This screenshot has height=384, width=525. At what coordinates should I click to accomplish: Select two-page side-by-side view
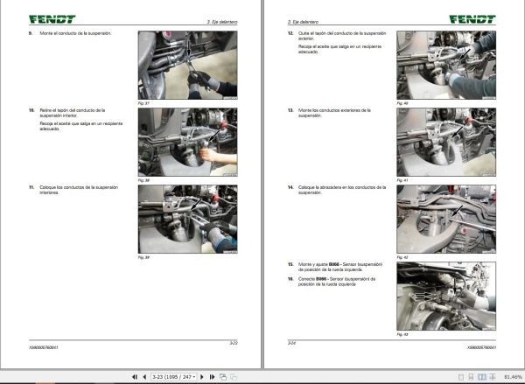481,377
